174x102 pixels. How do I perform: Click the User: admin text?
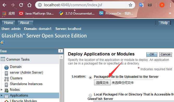pyautogui.click(x=11, y=29)
